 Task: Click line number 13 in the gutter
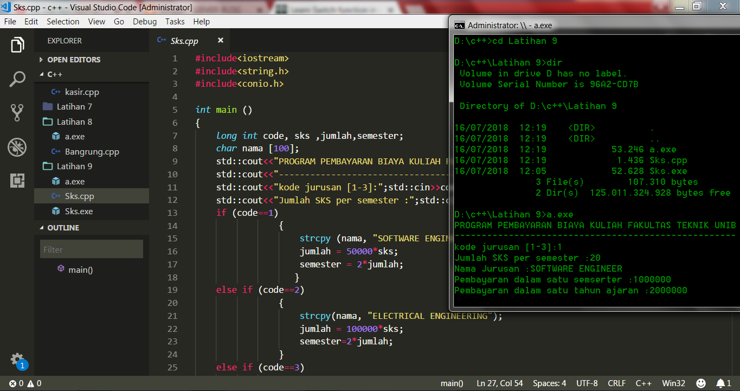tap(172, 213)
